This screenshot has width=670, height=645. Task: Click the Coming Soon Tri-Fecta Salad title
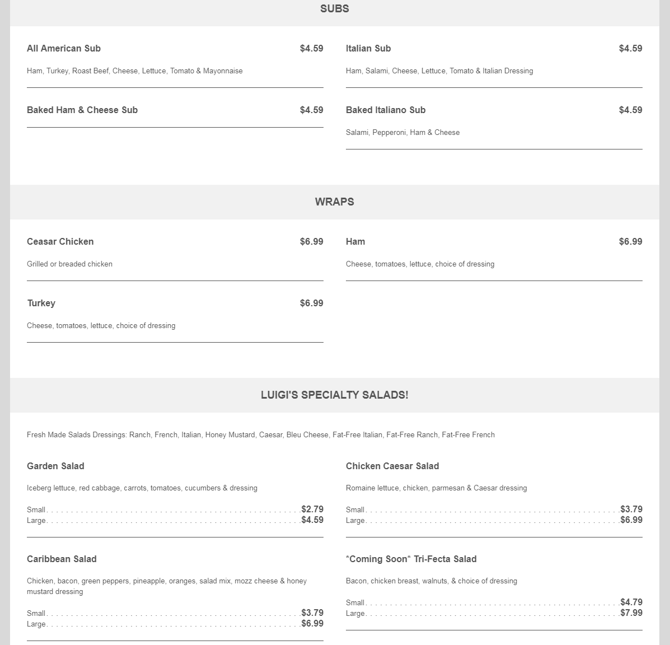[x=411, y=559]
